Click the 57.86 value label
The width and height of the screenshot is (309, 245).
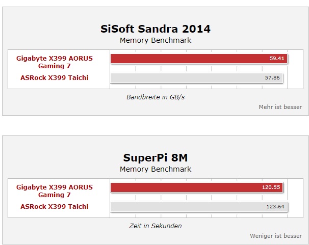pos(272,78)
